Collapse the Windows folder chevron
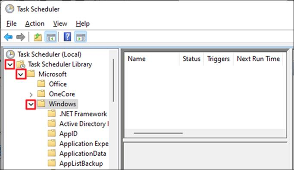The height and width of the screenshot is (170, 294). click(x=31, y=104)
